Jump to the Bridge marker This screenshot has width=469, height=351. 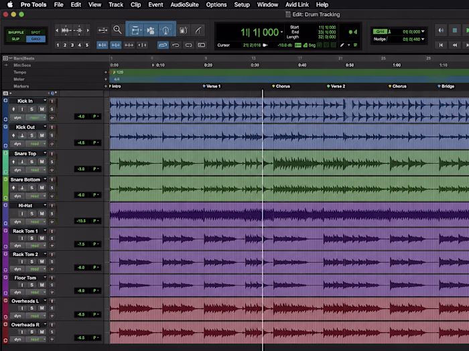pos(446,86)
